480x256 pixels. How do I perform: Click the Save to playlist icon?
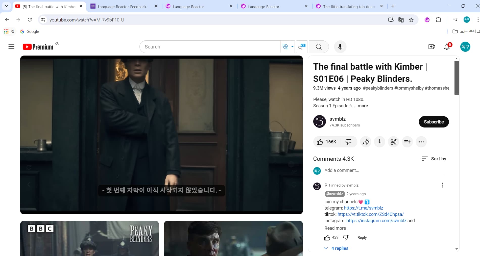(407, 142)
